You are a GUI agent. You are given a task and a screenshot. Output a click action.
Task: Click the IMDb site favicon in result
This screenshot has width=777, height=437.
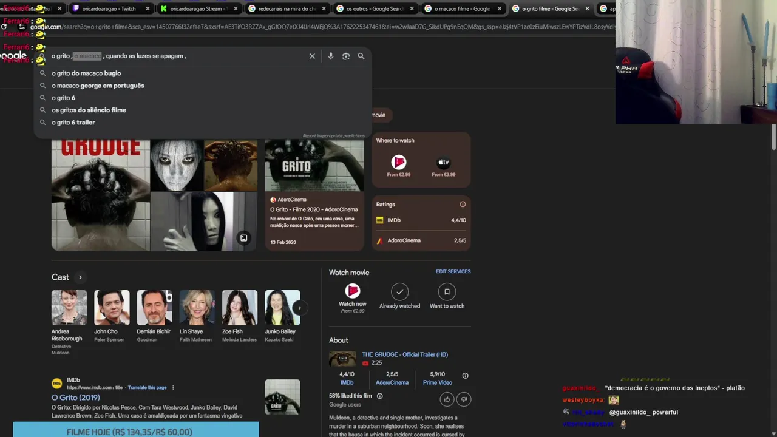[x=57, y=384]
